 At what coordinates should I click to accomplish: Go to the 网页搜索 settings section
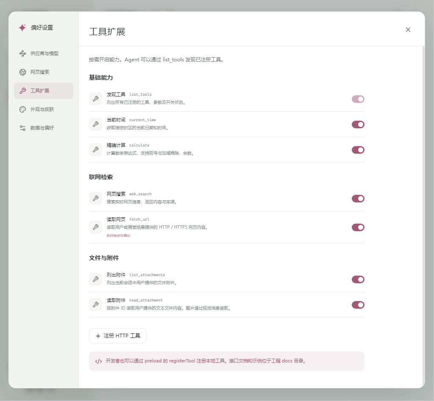click(x=44, y=72)
